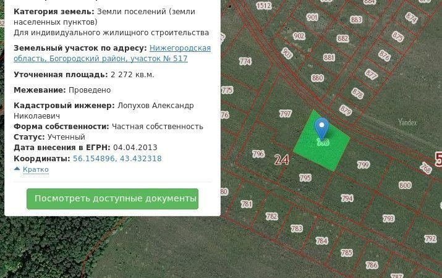Viewport: 442px width, 278px height.
Task: Click parcel 800 on the map
Action: (x=404, y=185)
